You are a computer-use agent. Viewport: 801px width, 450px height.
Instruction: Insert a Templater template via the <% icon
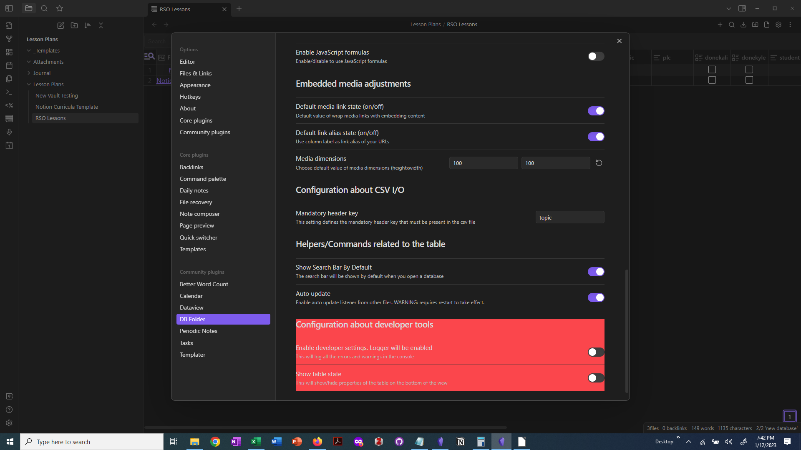point(9,105)
